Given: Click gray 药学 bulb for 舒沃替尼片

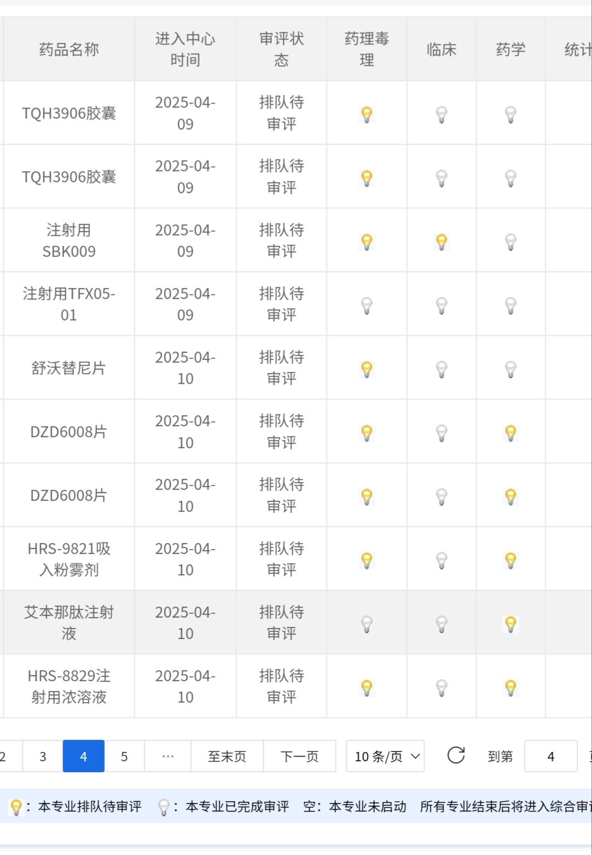Looking at the screenshot, I should click(510, 369).
